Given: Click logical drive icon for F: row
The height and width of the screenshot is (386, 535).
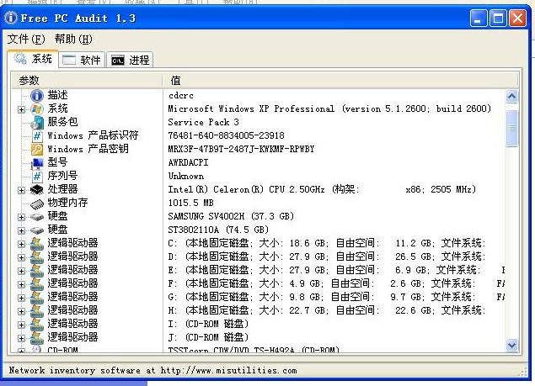Looking at the screenshot, I should coord(37,284).
